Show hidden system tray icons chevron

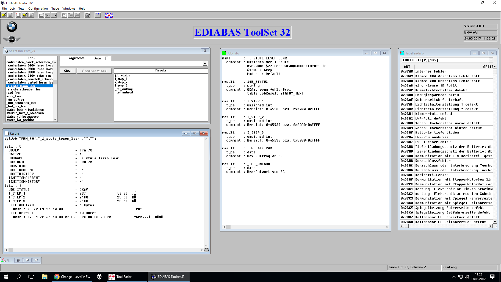tap(454, 277)
